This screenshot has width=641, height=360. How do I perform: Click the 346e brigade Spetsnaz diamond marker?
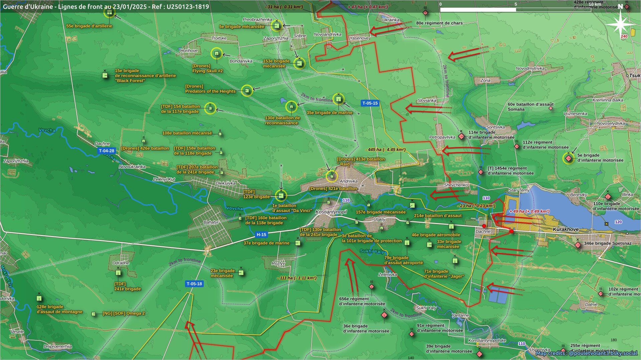click(578, 245)
